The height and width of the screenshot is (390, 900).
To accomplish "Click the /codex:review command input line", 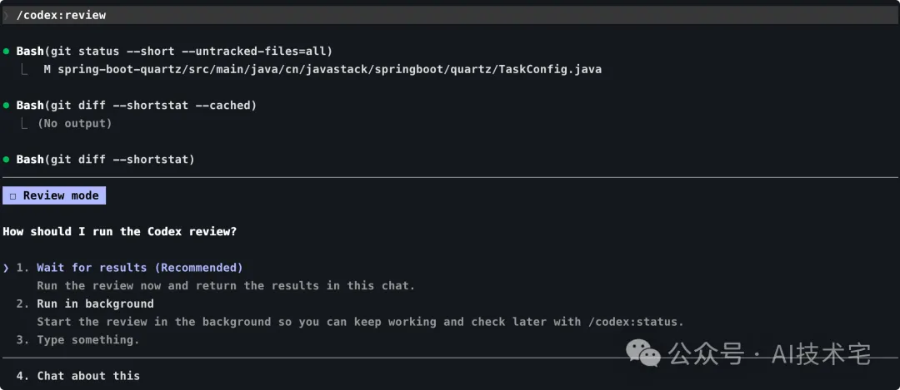I will 61,15.
